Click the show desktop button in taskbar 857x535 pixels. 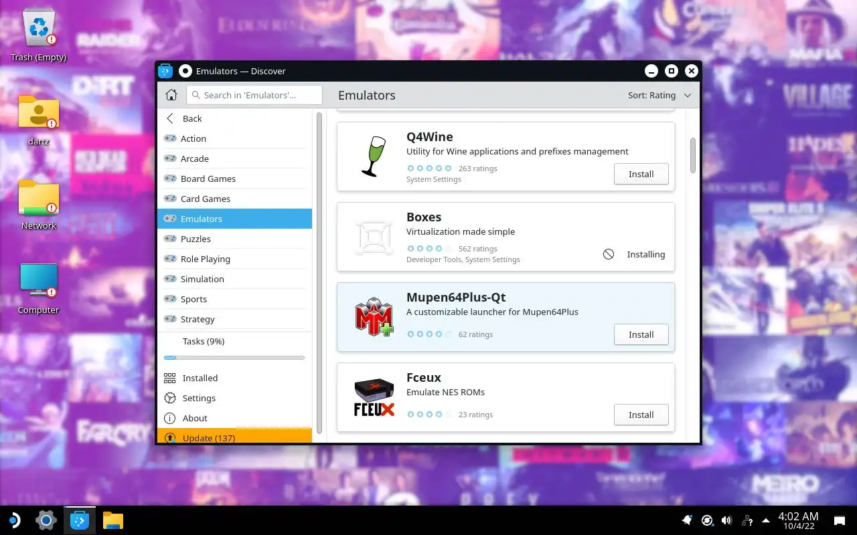click(839, 520)
